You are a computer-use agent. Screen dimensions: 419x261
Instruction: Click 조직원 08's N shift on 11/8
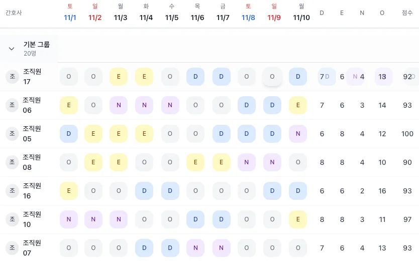(x=247, y=162)
